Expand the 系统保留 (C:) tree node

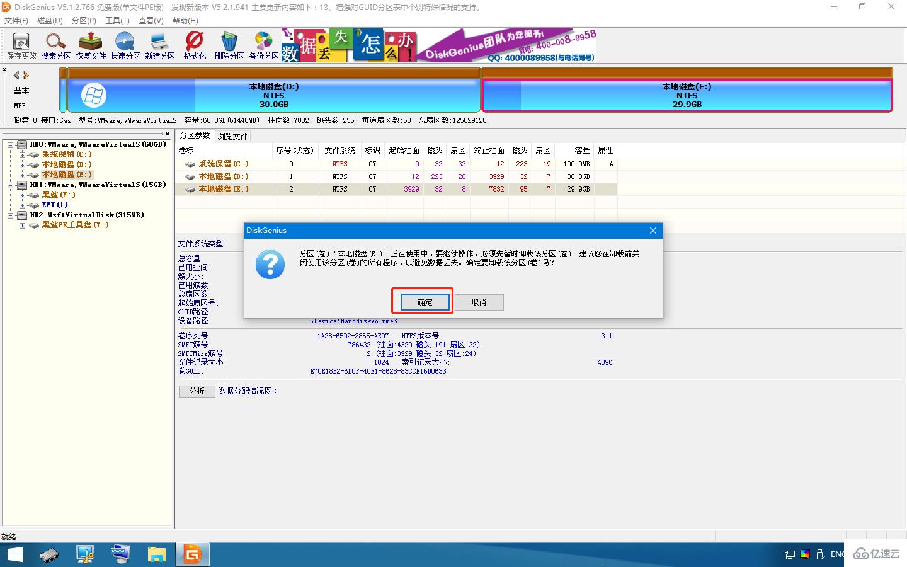[22, 155]
